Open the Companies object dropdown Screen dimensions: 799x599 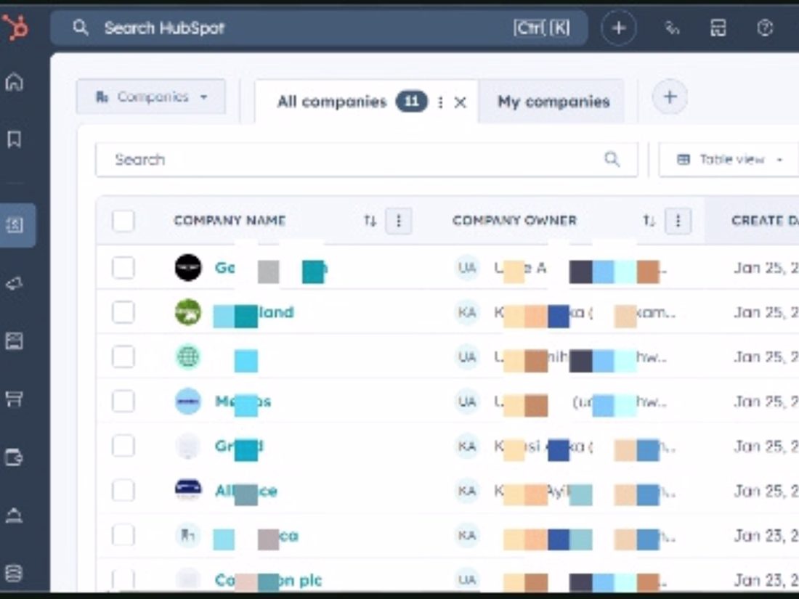point(151,97)
